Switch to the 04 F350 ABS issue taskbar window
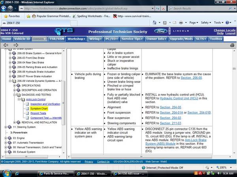 [x=130, y=173]
